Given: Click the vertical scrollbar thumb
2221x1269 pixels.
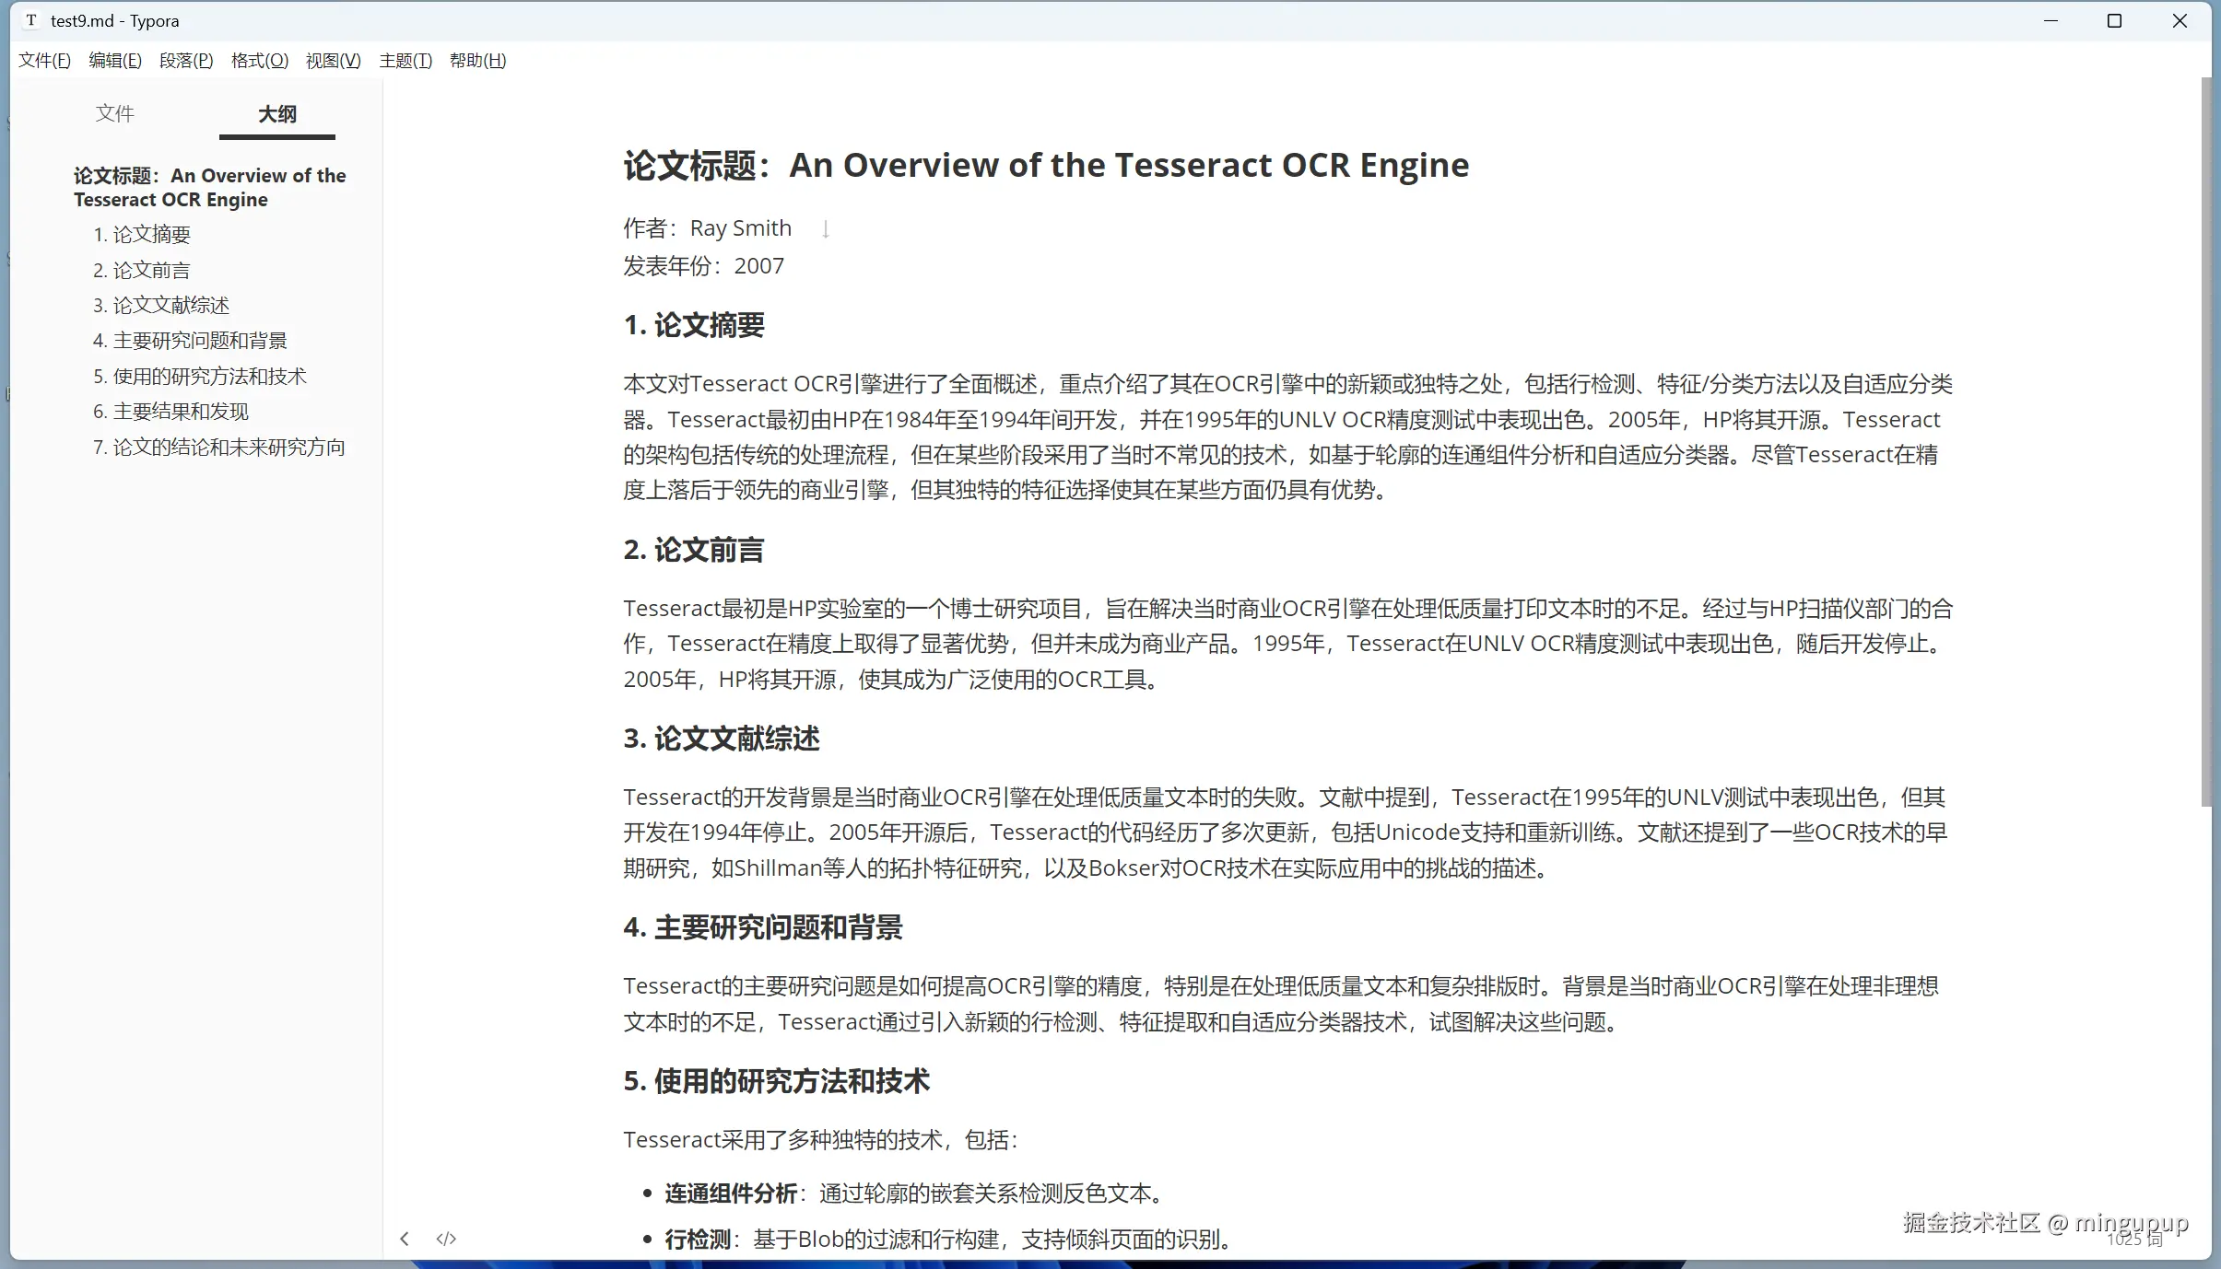Looking at the screenshot, I should 2206,442.
